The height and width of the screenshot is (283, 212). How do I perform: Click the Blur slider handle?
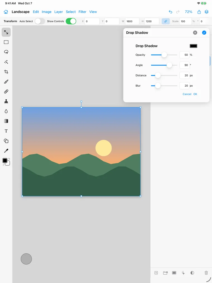pos(158,86)
